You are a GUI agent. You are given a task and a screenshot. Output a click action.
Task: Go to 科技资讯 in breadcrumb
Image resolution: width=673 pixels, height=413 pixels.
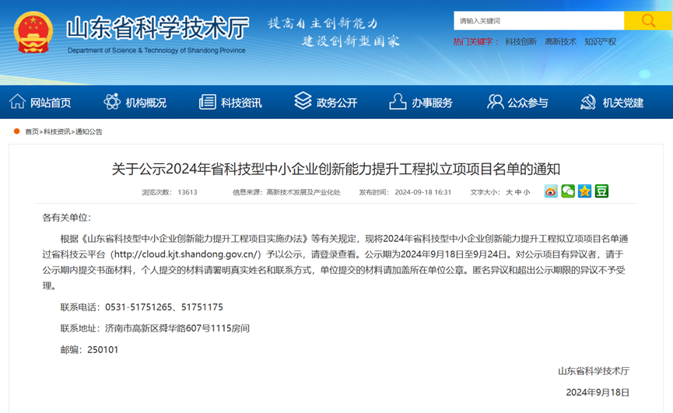pos(57,131)
